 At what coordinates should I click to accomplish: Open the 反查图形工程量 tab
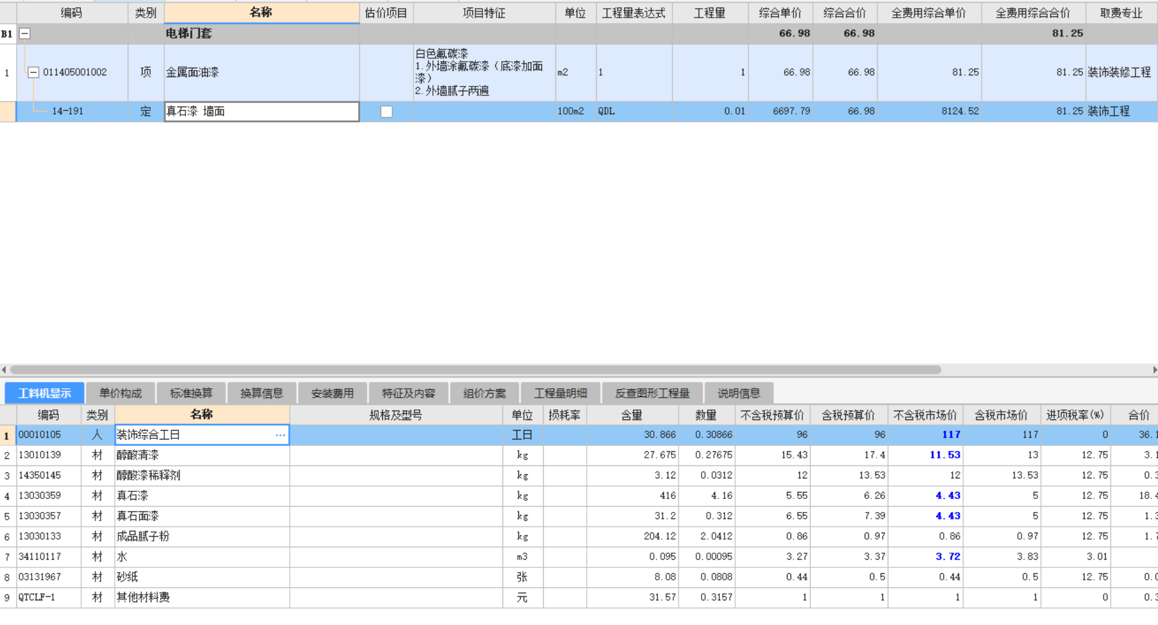[x=653, y=393]
